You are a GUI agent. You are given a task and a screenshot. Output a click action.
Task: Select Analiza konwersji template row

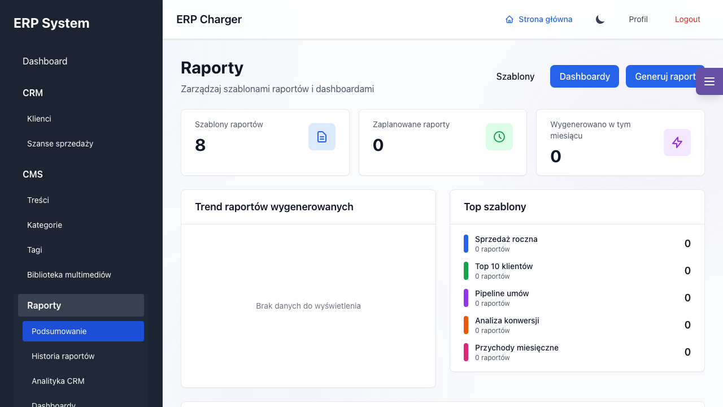point(577,325)
